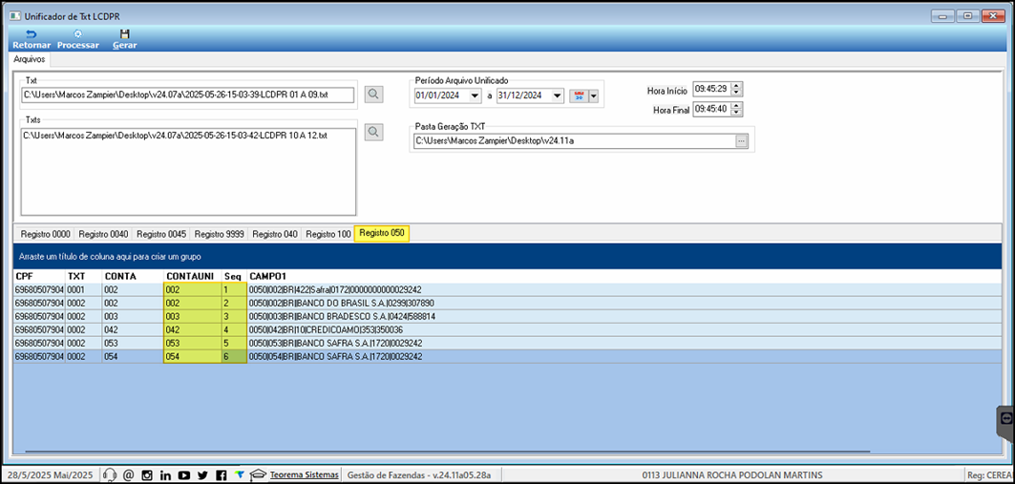Click the Processar toolbar button
Viewport: 1015px width, 484px height.
point(77,39)
